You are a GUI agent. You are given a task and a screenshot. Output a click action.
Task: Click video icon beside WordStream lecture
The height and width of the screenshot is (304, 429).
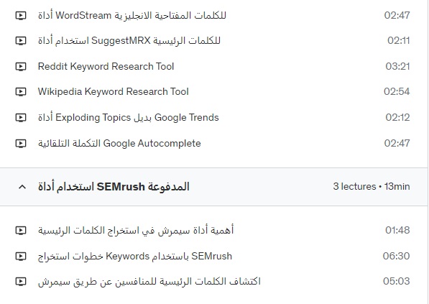[21, 15]
